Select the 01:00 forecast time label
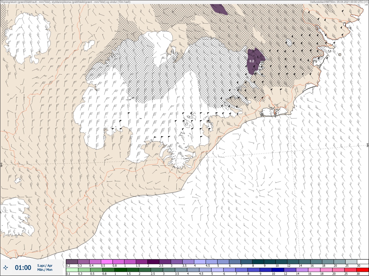 (x=23, y=268)
